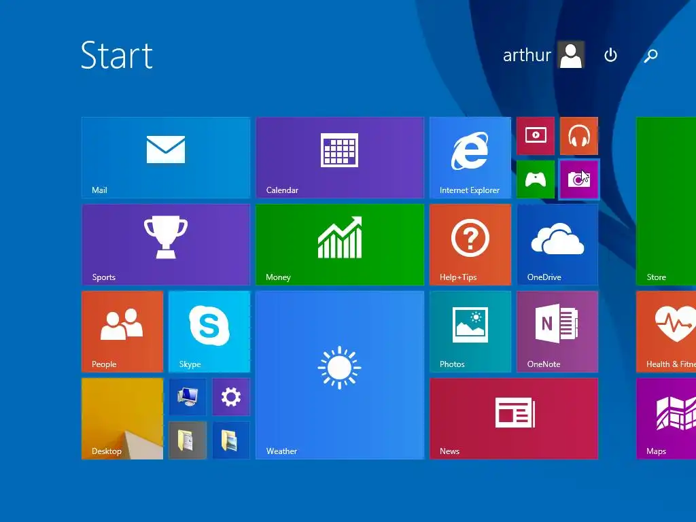
Task: Open This PC computer tile
Action: click(x=188, y=397)
